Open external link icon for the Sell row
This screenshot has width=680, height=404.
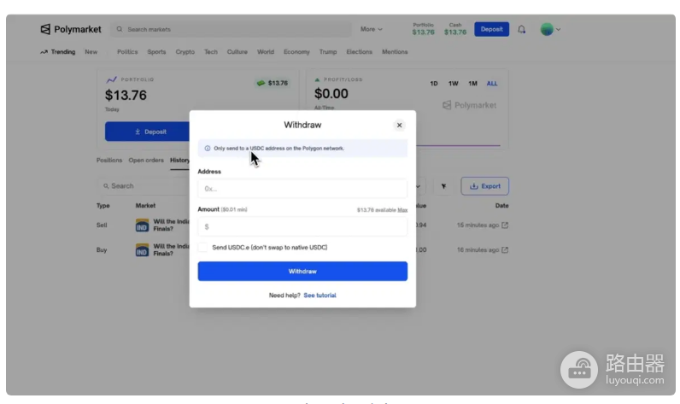[x=505, y=225]
